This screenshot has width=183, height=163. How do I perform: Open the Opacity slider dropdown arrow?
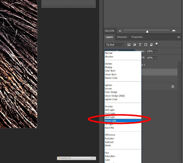pyautogui.click(x=156, y=51)
